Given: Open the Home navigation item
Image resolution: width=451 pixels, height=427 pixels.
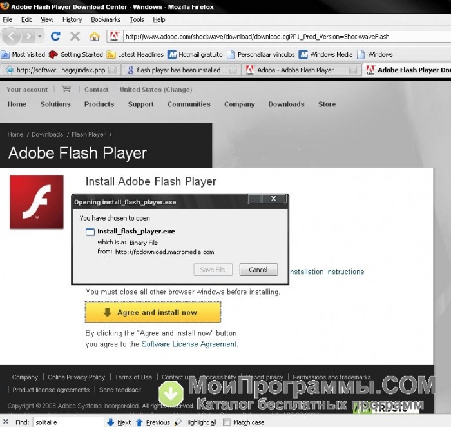Looking at the screenshot, I should pyautogui.click(x=17, y=104).
